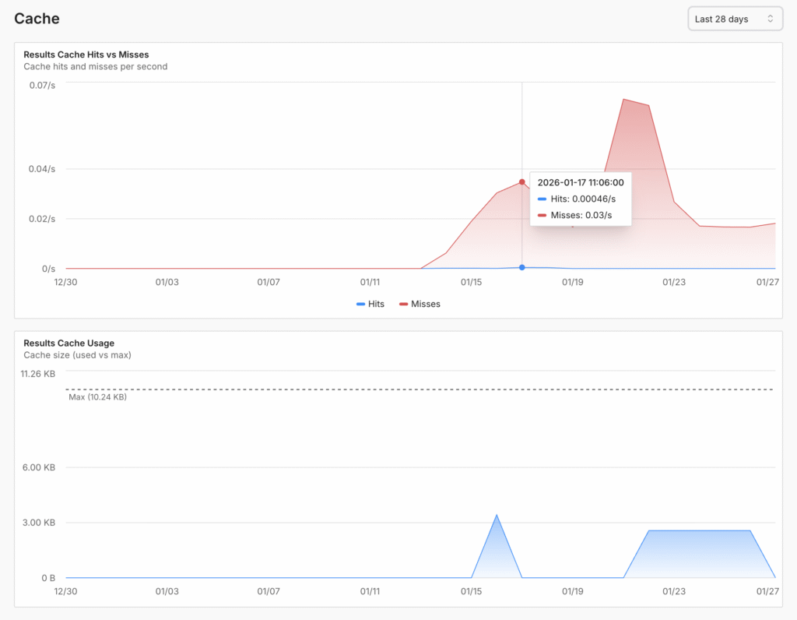The image size is (797, 620).
Task: Click the blue Hits legend color marker
Action: (x=361, y=304)
